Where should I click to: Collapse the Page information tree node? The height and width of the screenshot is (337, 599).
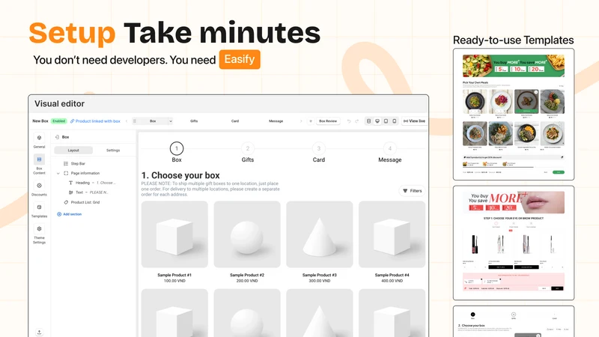pyautogui.click(x=58, y=174)
